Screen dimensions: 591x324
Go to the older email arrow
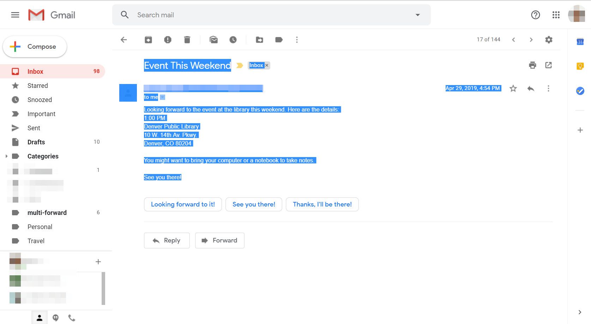pos(531,40)
